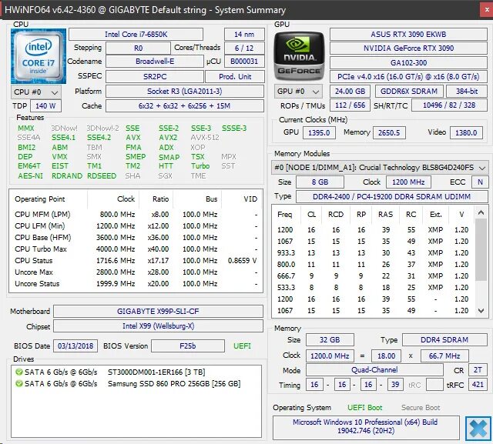Close the summary with the blue X button
The width and height of the screenshot is (493, 444).
478,428
